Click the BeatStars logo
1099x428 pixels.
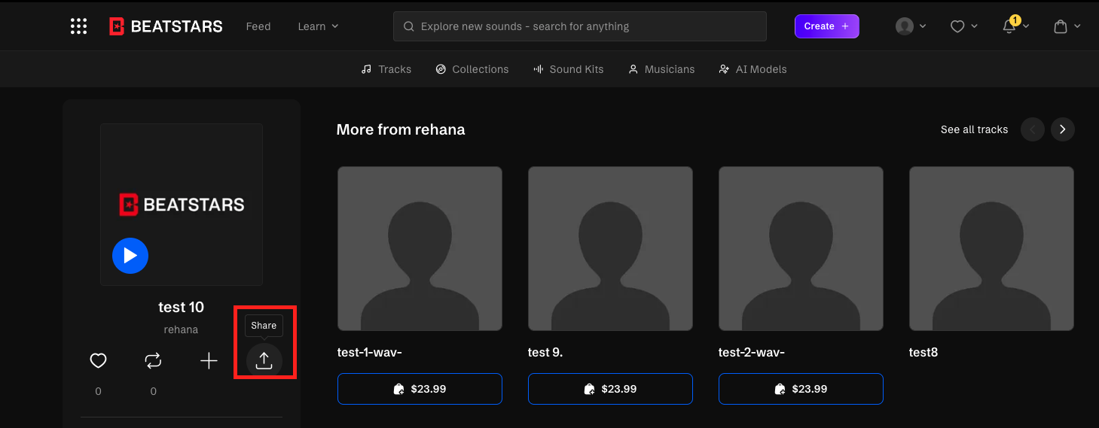[166, 26]
